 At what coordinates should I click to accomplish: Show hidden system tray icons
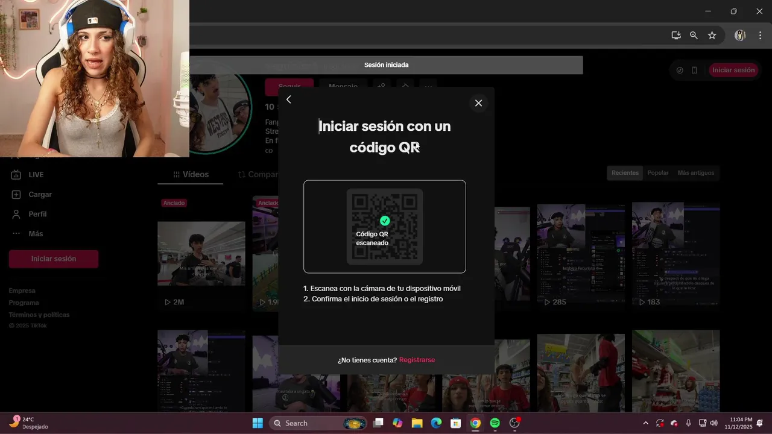645,423
